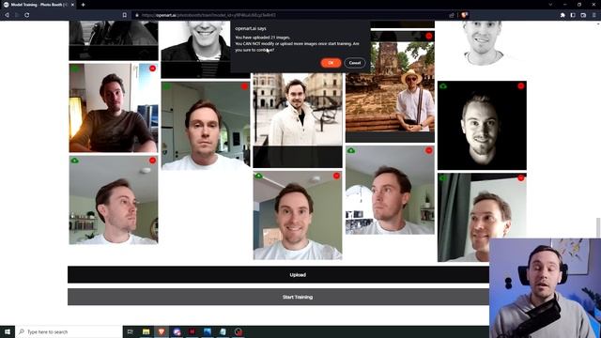
Task: Remove the smiling selfie against the green wall
Action: [336, 176]
